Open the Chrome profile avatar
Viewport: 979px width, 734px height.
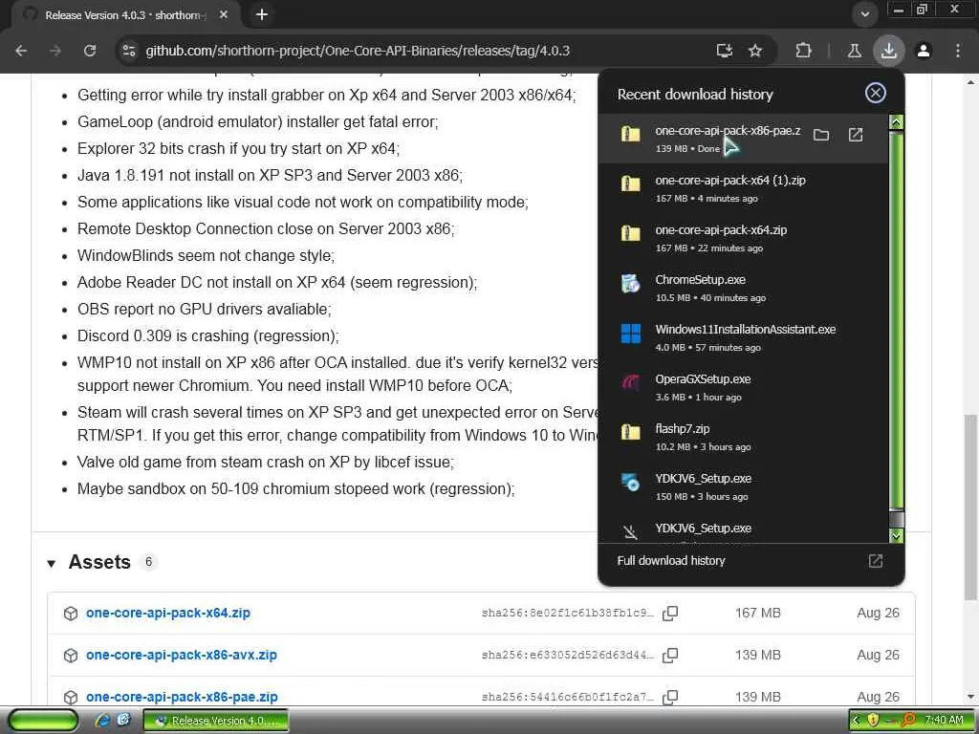[924, 51]
